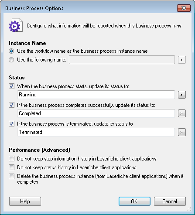
Task: Confirm settings with the OK button
Action: (134, 201)
